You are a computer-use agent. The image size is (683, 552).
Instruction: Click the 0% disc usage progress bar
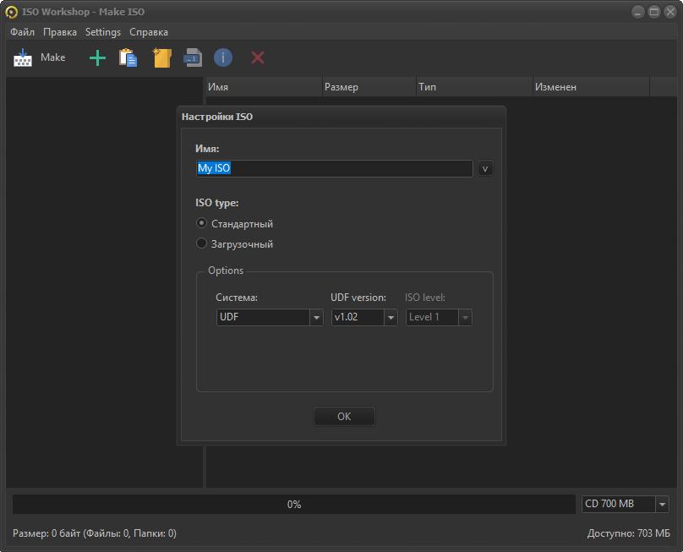(293, 504)
